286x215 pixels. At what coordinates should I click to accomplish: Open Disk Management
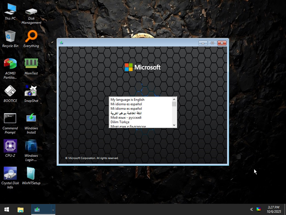tap(31, 12)
